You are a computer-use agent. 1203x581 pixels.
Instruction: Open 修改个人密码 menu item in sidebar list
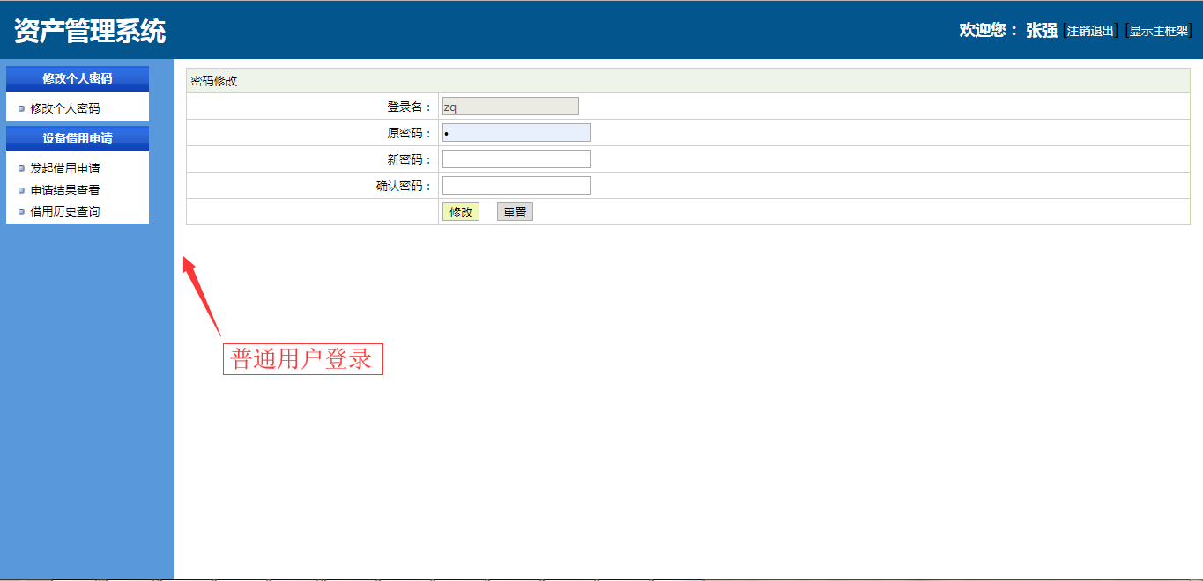pos(65,108)
